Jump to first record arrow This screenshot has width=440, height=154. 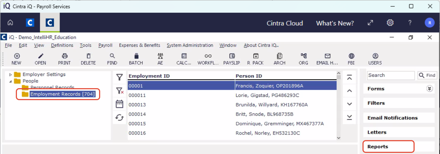coord(349,78)
